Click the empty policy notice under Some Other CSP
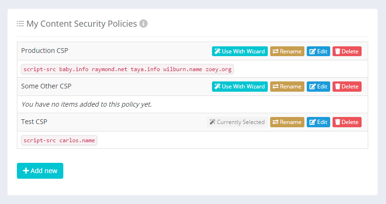Image resolution: width=386 pixels, height=204 pixels. (86, 104)
